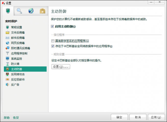The image size is (167, 122).
Task: Click the 信任程序 group label
Action: [x=59, y=35]
